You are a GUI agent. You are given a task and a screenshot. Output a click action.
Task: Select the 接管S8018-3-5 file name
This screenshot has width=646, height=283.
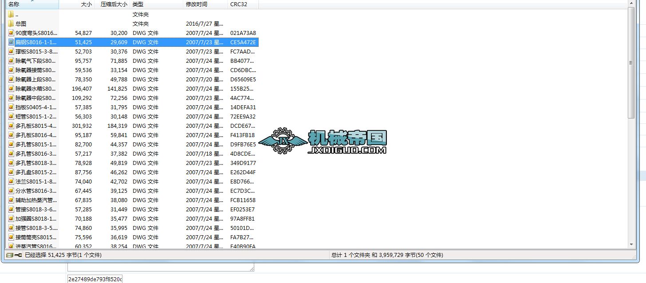[x=36, y=228]
